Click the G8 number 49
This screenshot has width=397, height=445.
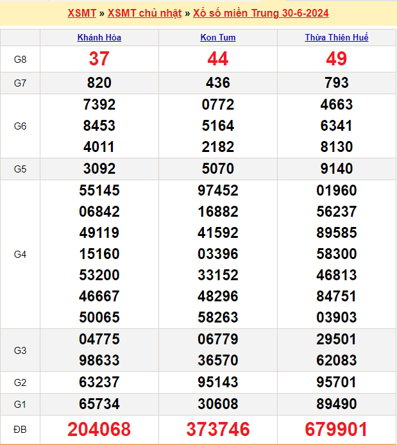tap(337, 59)
